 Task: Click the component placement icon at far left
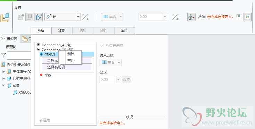pyautogui.click(x=5, y=18)
